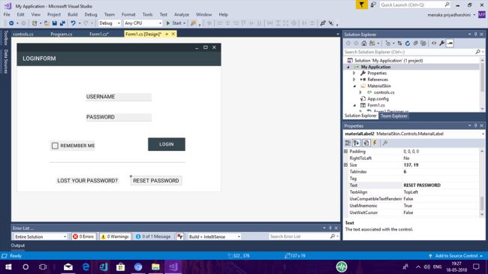Click Add to Source Control in status bar

(x=456, y=256)
